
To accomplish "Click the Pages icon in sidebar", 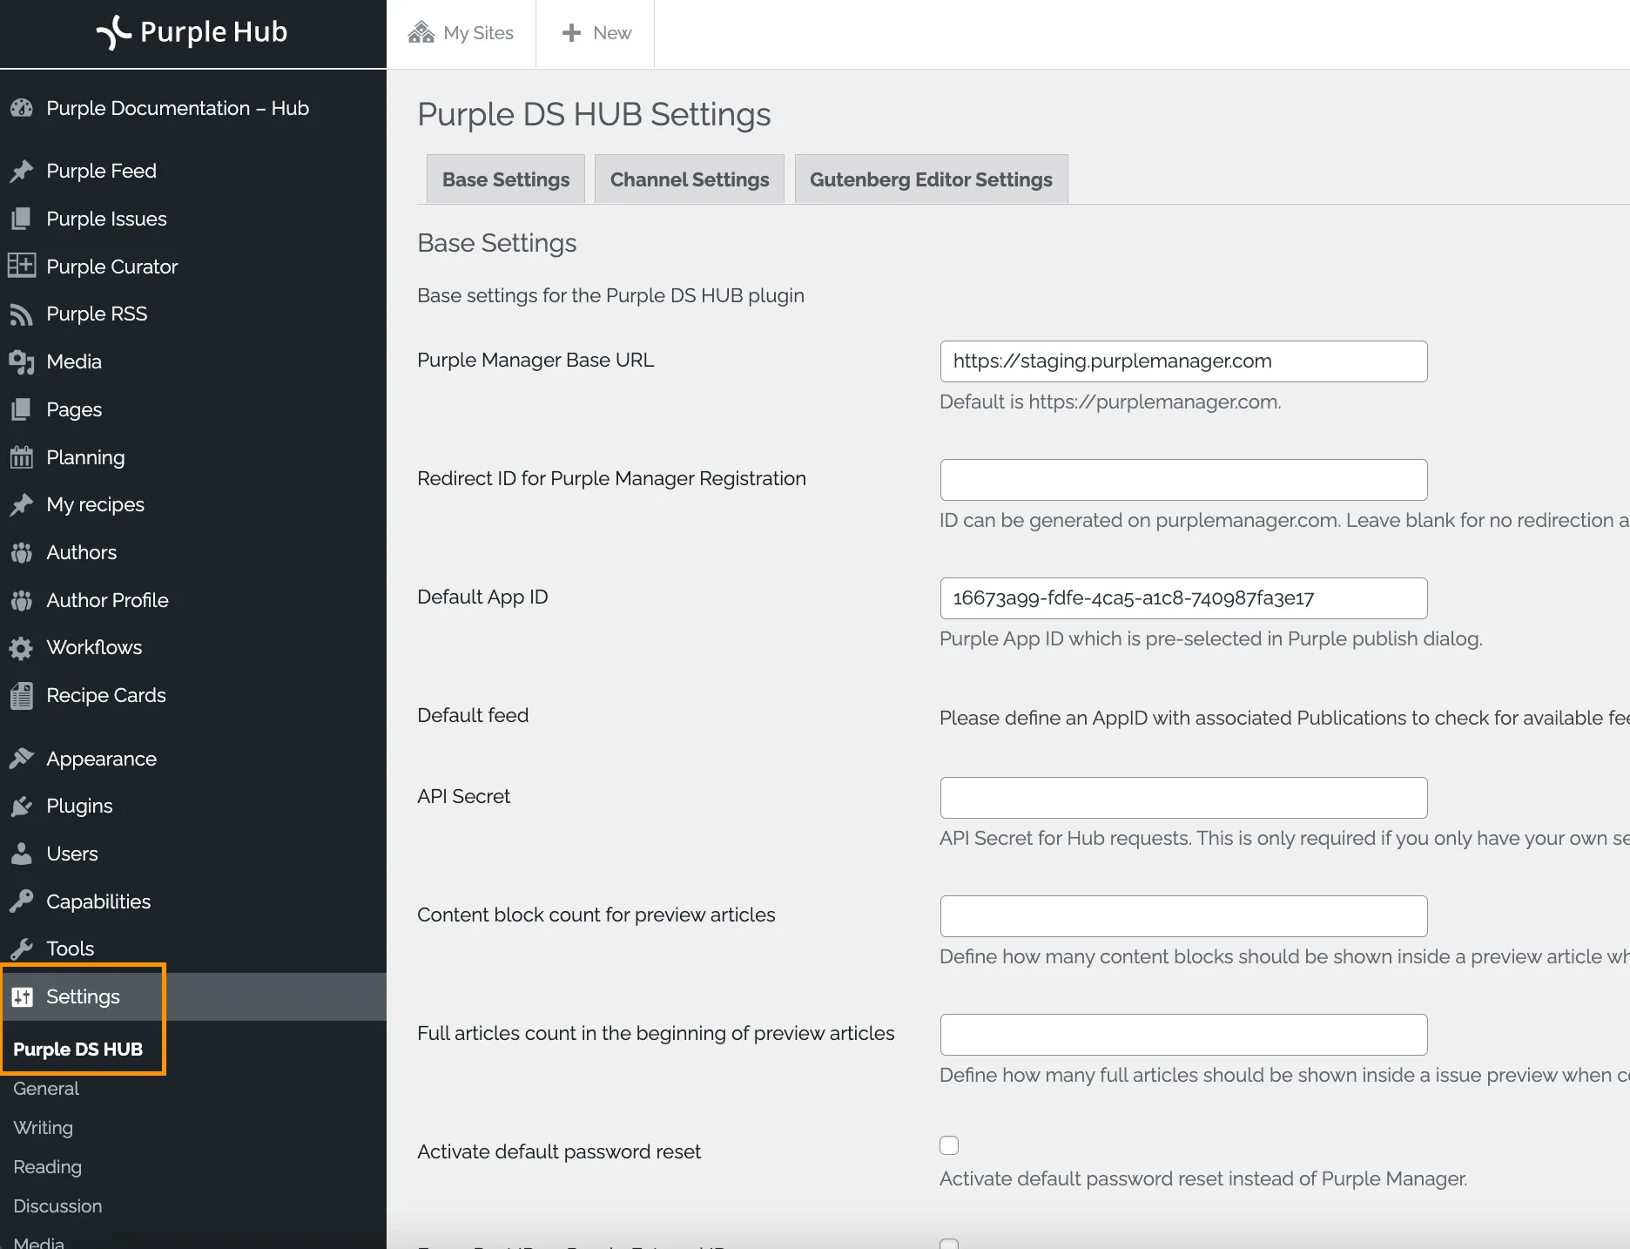I will pos(22,409).
